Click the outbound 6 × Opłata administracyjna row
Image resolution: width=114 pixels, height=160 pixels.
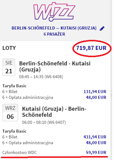click(54, 97)
